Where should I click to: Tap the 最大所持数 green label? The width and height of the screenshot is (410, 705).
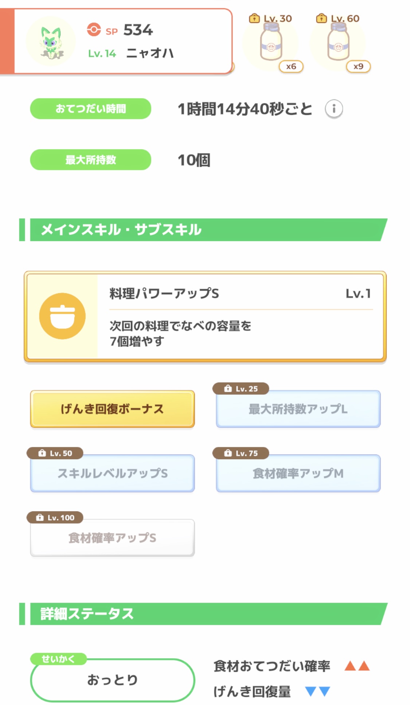pyautogui.click(x=90, y=159)
